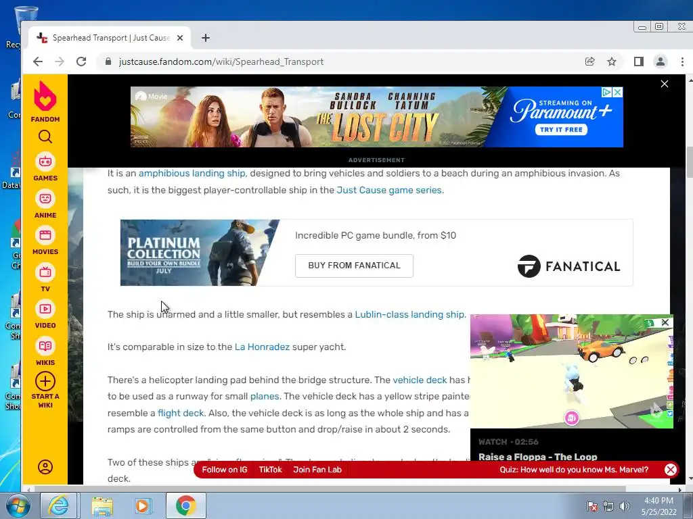Click the network icon in system tray
693x519 pixels.
coord(608,506)
